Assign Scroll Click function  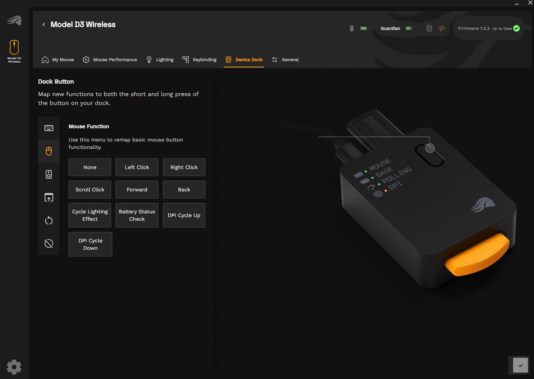pos(90,189)
